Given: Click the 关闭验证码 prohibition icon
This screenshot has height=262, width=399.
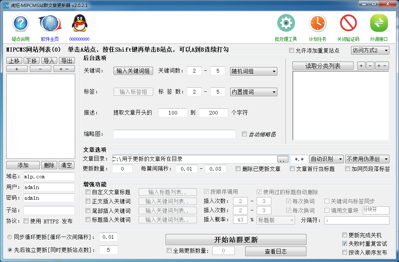Looking at the screenshot, I should [348, 23].
